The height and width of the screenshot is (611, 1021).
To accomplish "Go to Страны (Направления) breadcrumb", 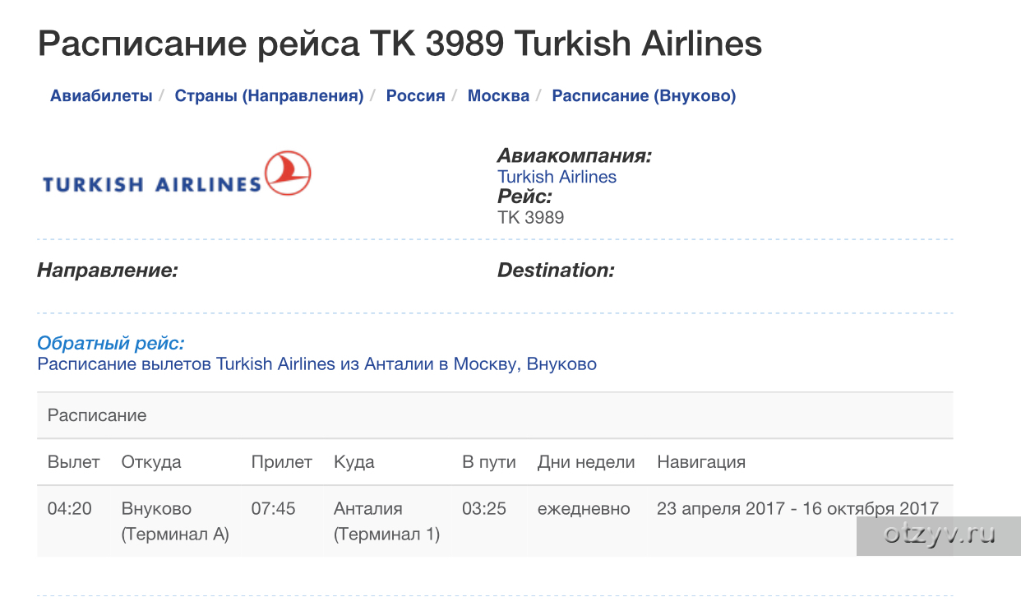I will click(x=269, y=96).
